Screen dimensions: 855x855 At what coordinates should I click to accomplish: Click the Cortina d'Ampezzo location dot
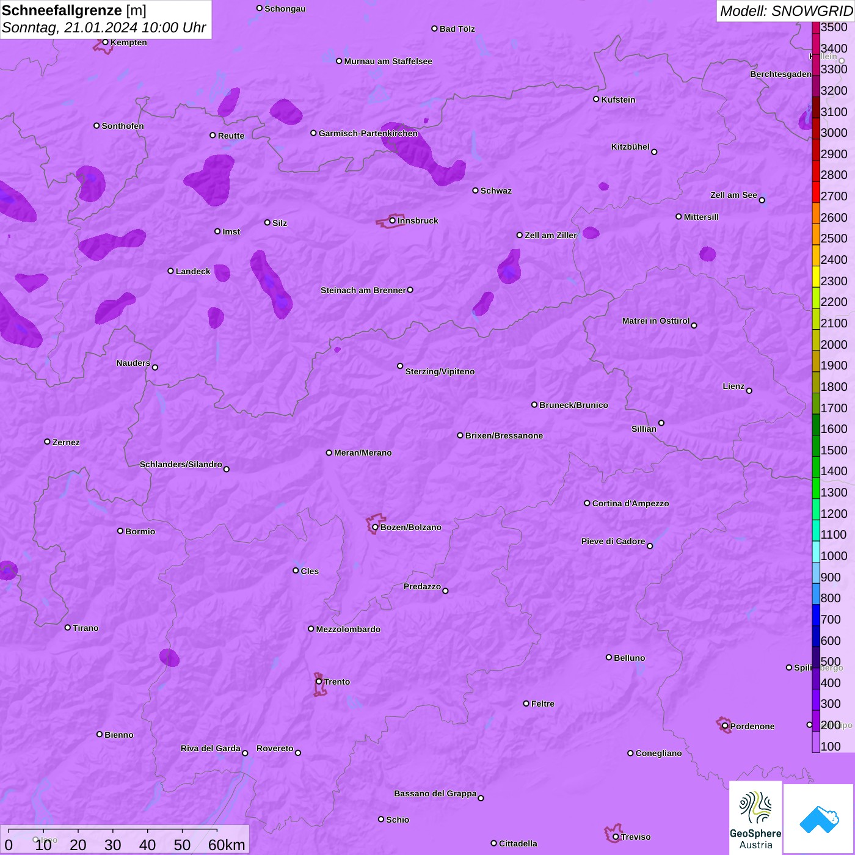tap(587, 503)
